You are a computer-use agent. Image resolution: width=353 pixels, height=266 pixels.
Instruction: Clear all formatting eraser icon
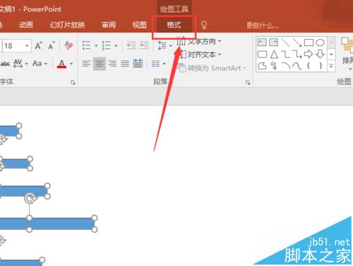coord(68,45)
